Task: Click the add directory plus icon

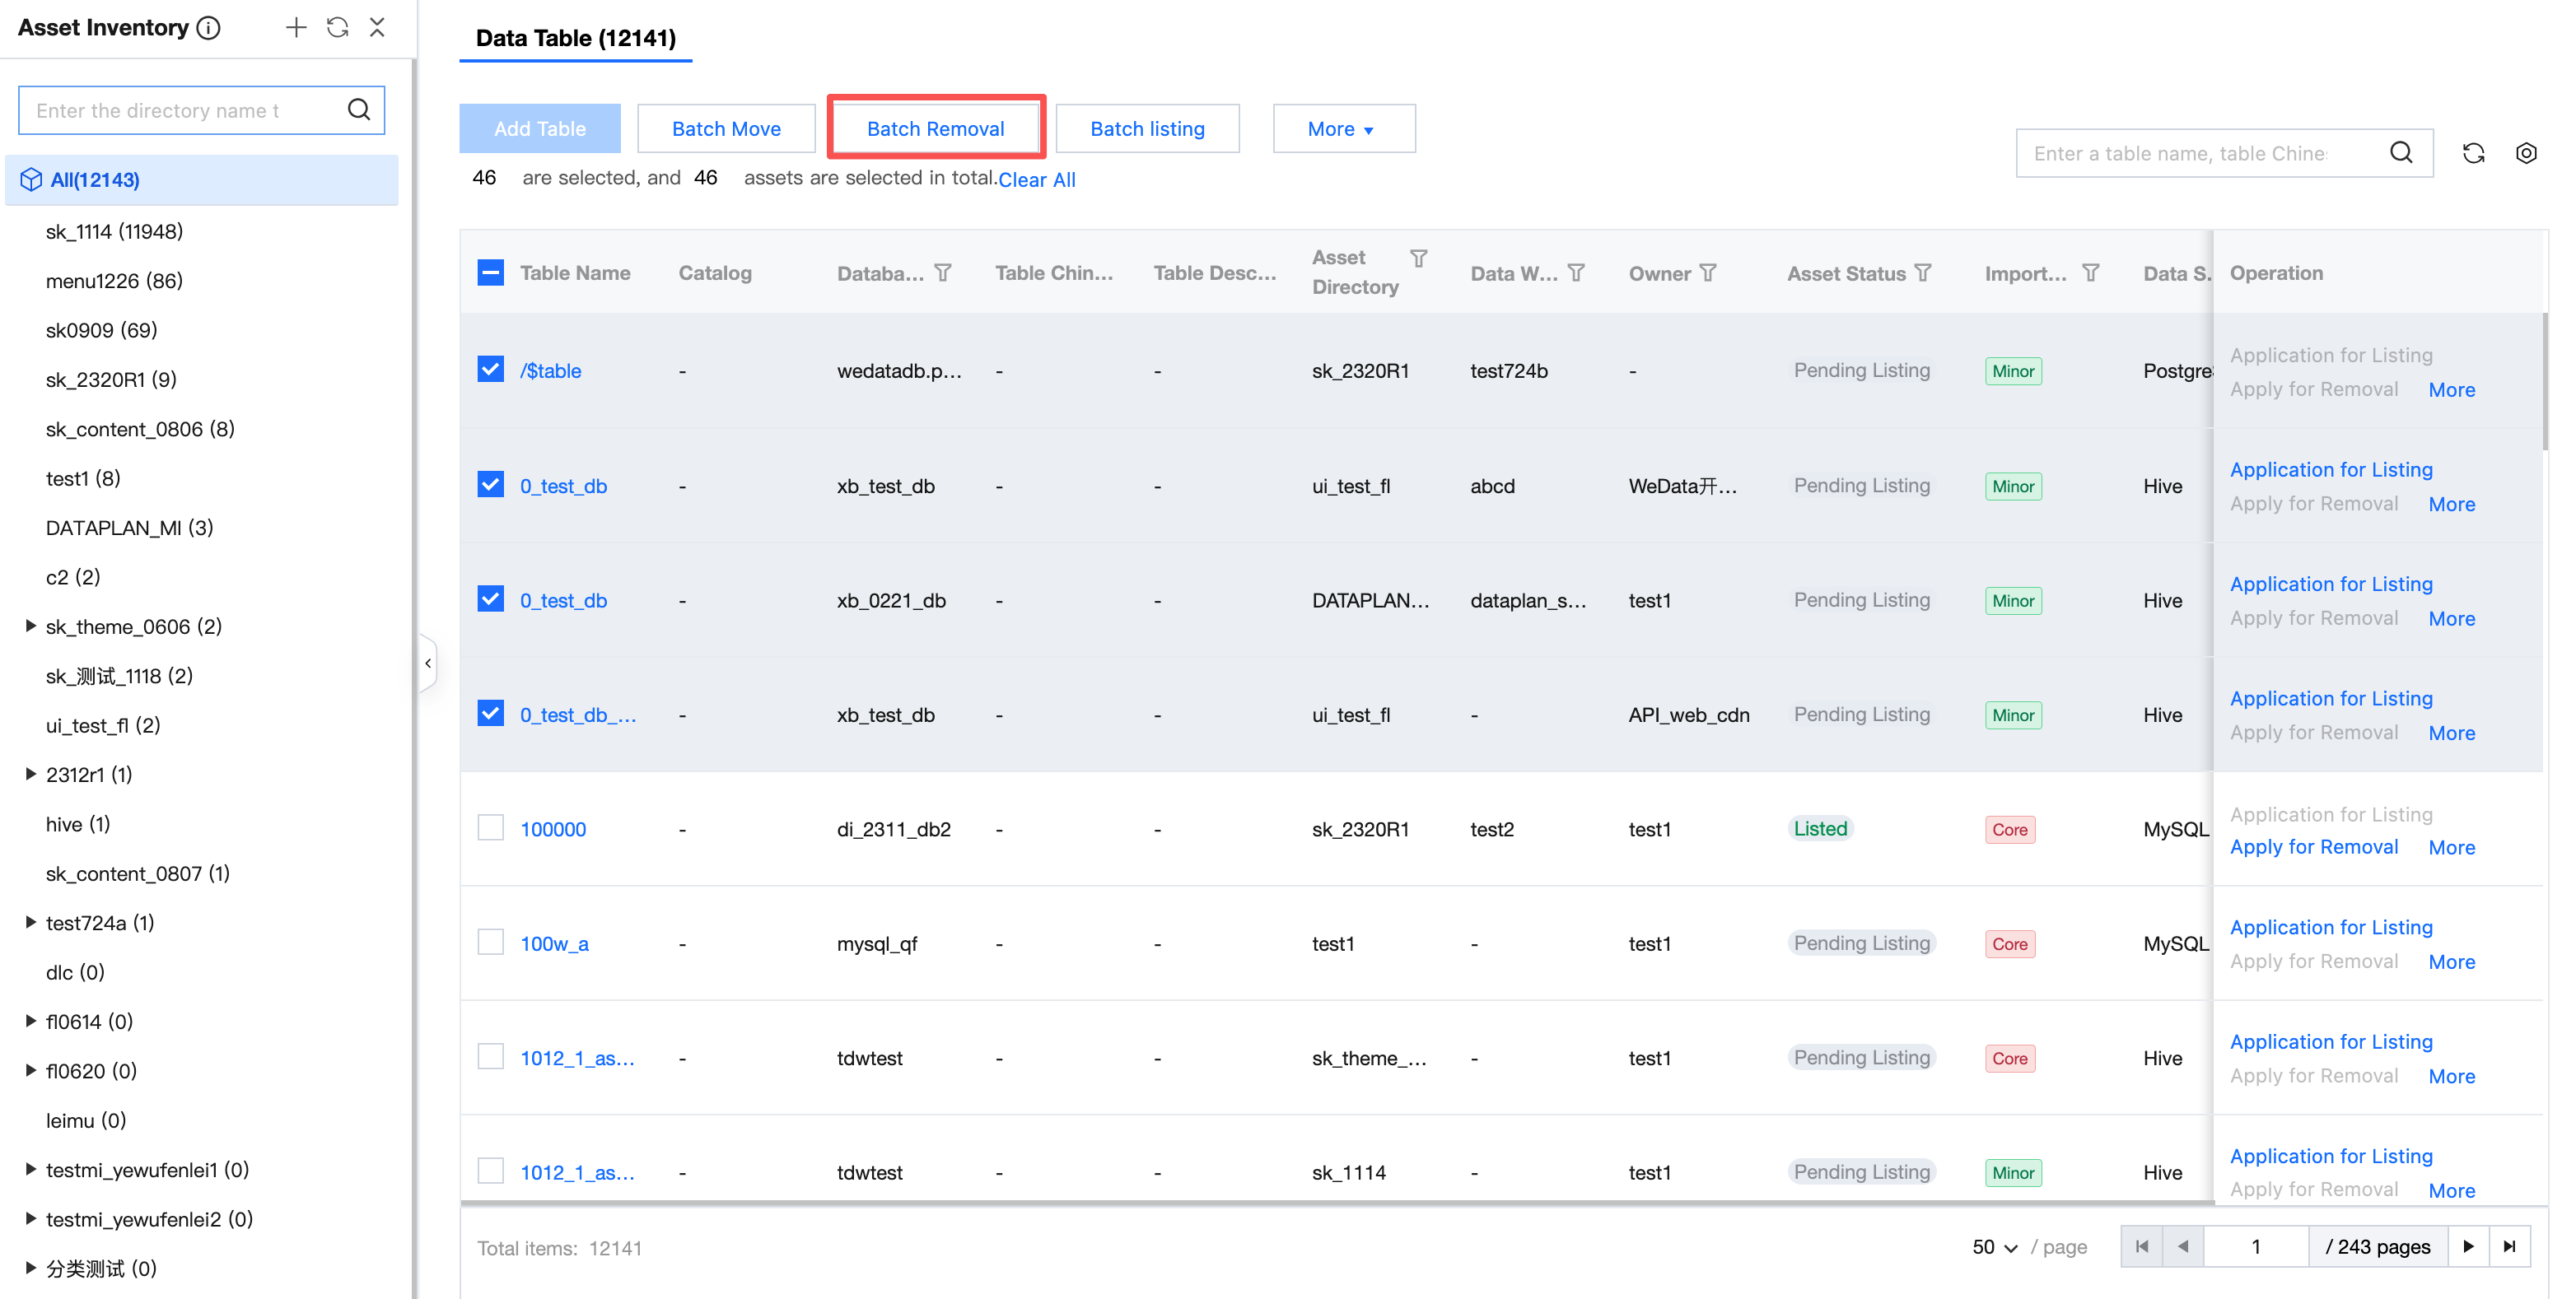Action: 295,27
